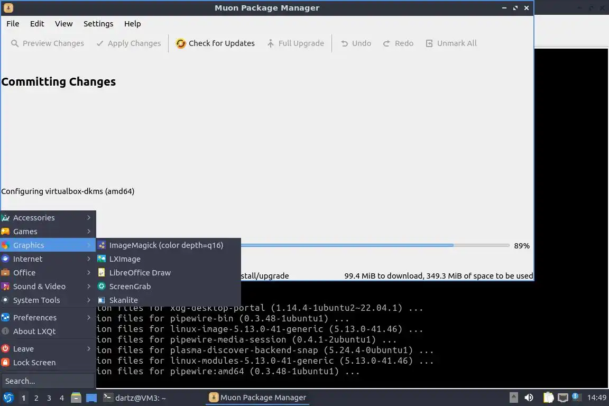Viewport: 609px width, 406px height.
Task: Open the Edit menu
Action: click(x=37, y=24)
